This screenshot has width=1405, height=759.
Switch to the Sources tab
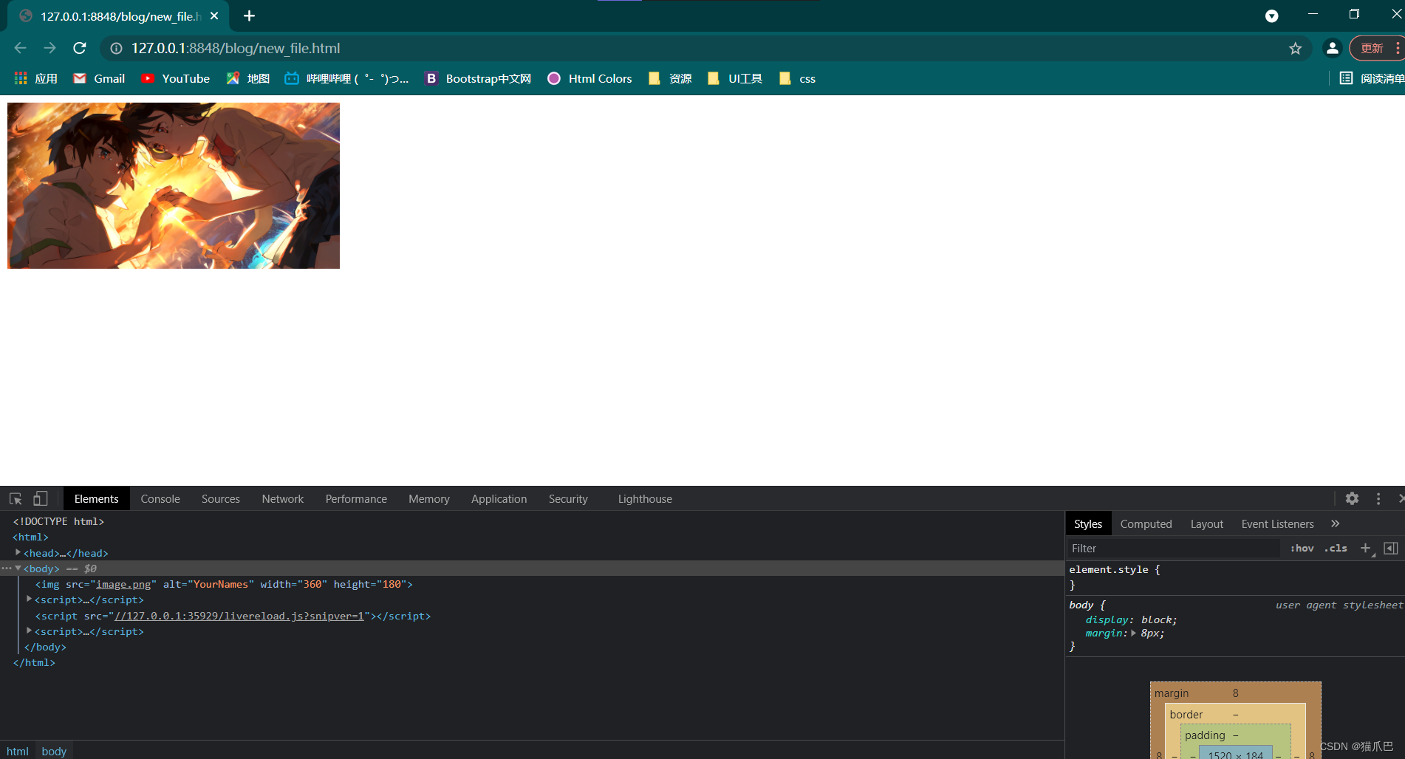(221, 499)
